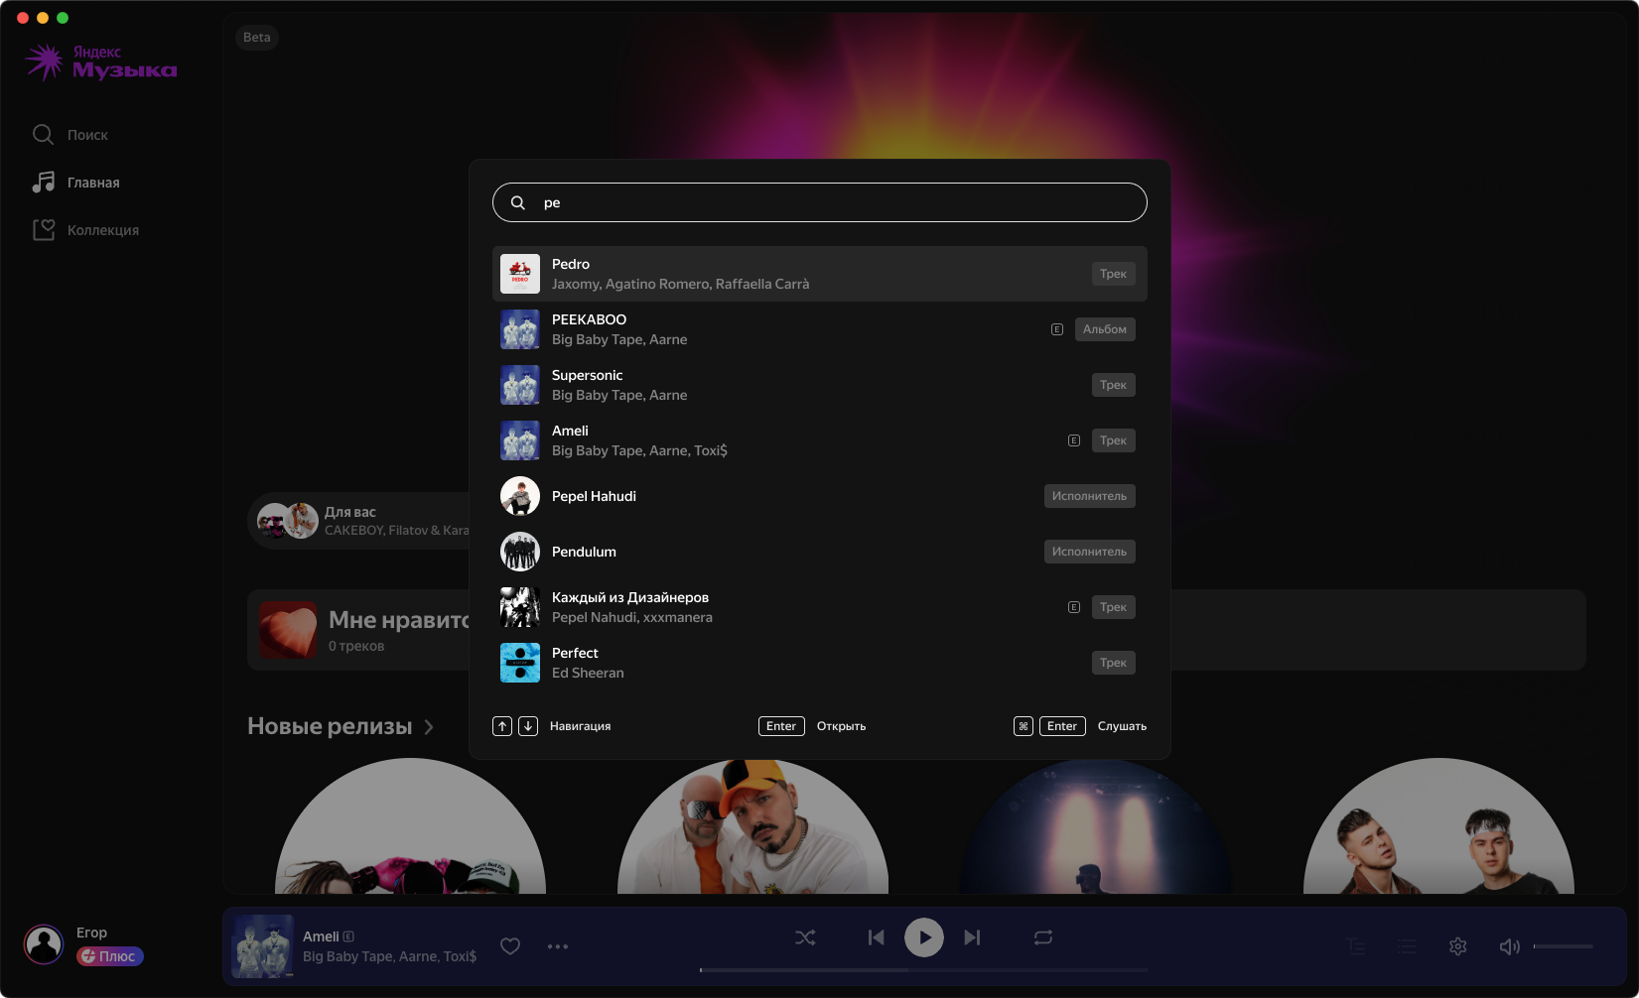
Task: Open release with two men in sunglasses
Action: point(752,826)
